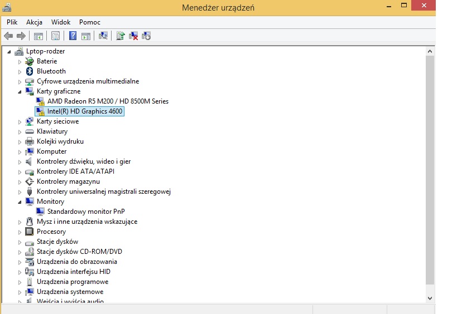Click Update driver software toolbar icon
Image resolution: width=457 pixels, height=314 pixels.
pyautogui.click(x=121, y=36)
